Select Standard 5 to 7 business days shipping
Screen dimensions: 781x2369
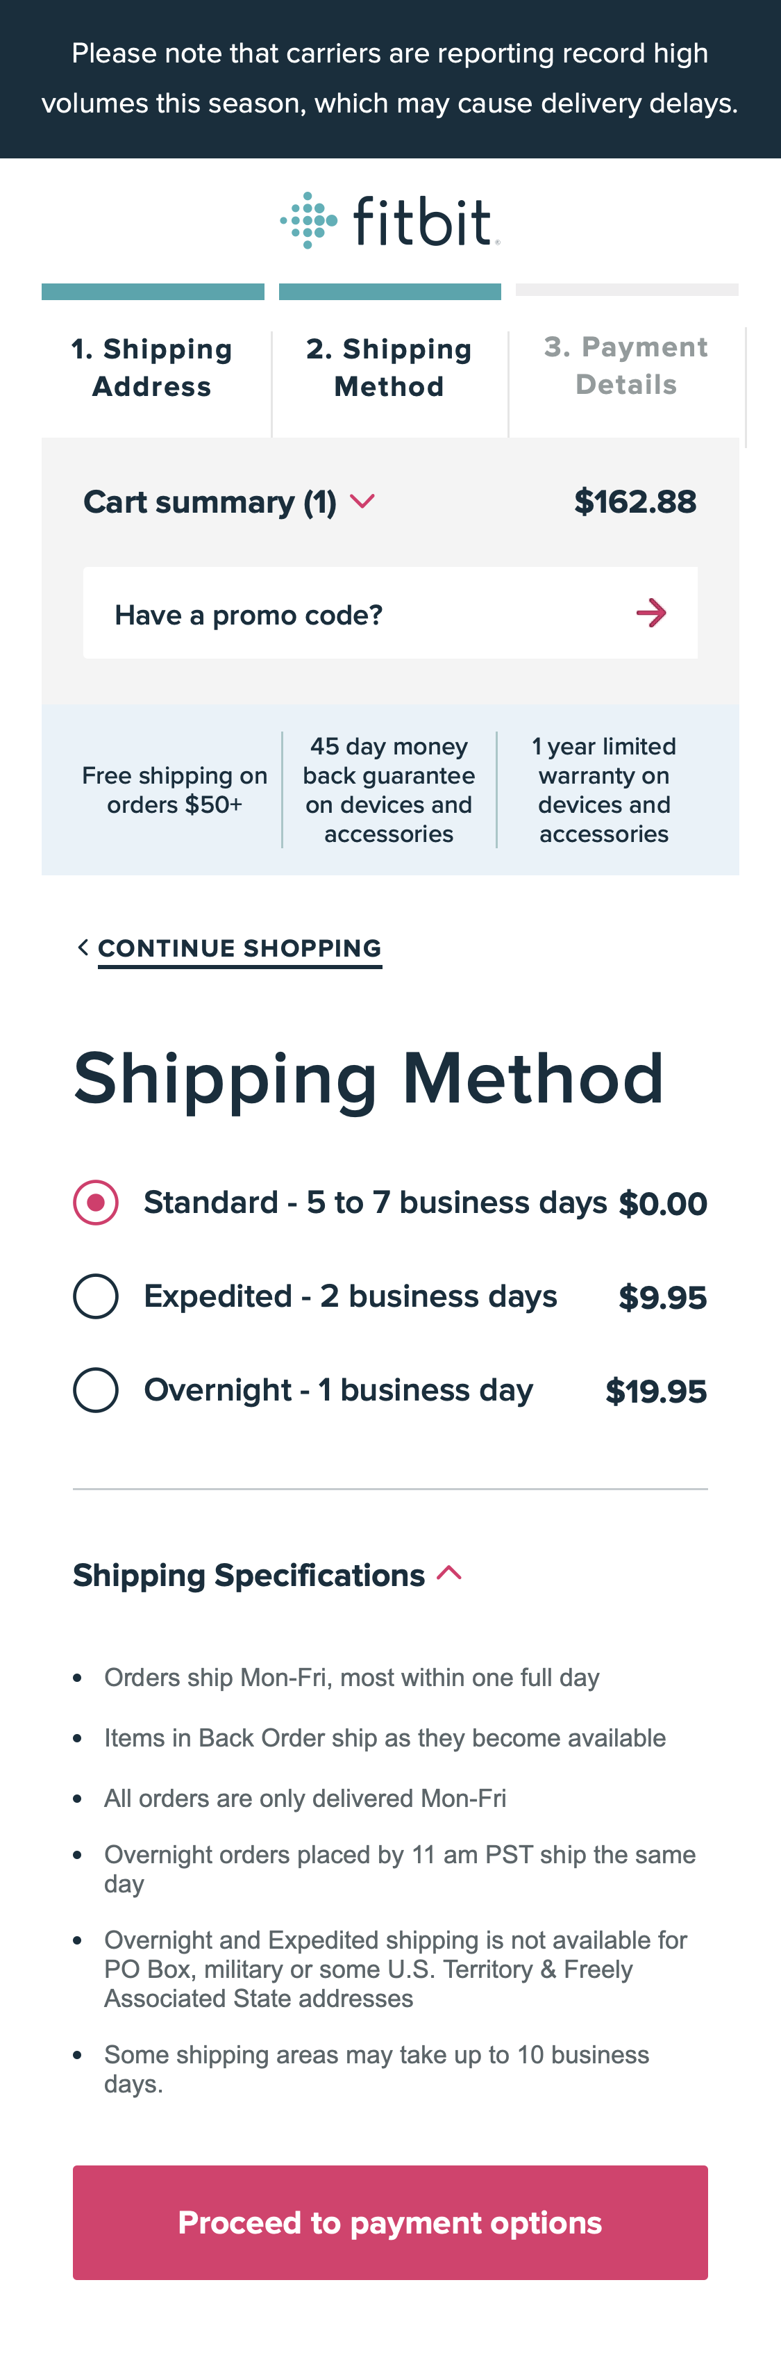[96, 1203]
